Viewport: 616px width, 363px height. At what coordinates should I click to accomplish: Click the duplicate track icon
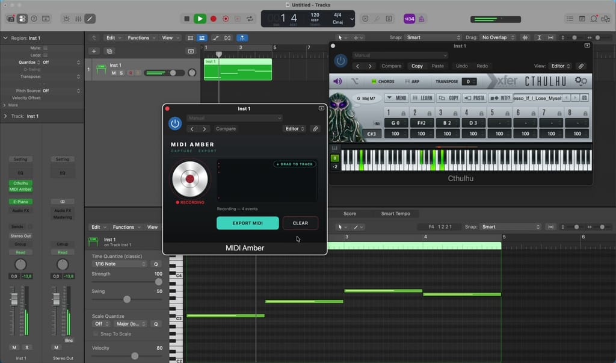coord(109,51)
